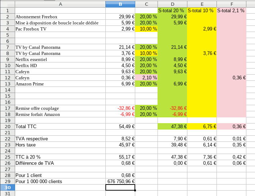
Task: Select row header 30
Action: (8, 187)
